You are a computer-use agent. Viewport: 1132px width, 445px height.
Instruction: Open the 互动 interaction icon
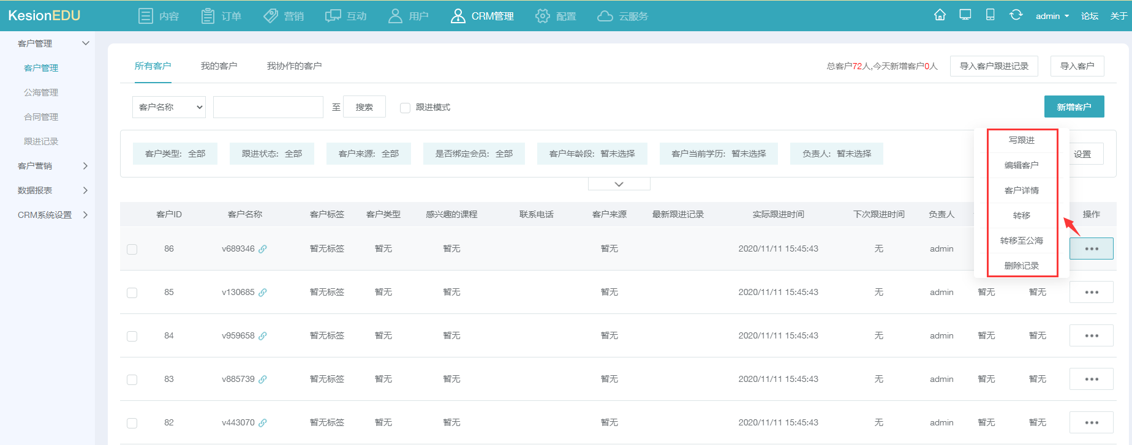click(x=333, y=16)
